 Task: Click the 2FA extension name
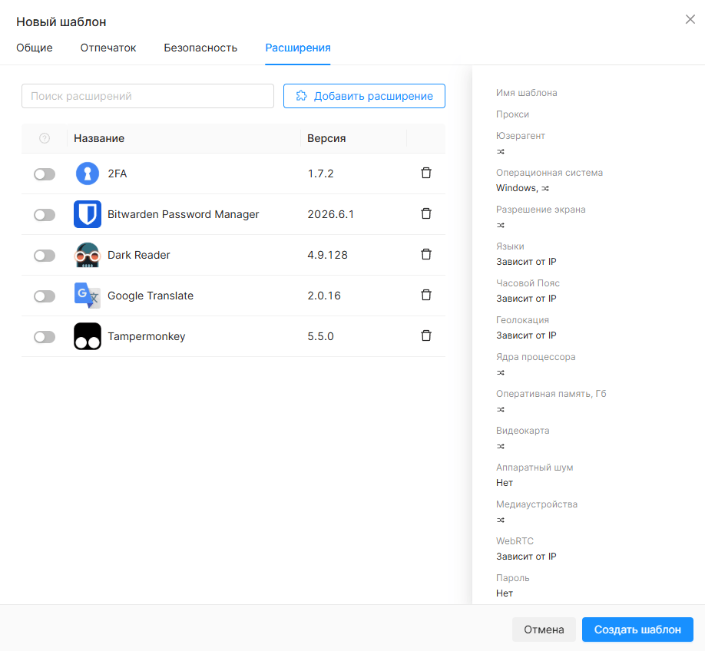[118, 173]
